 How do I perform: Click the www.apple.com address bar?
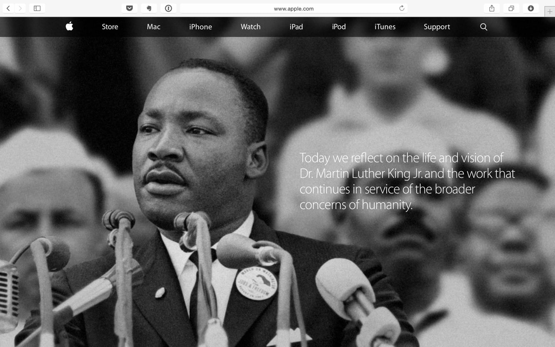click(x=293, y=8)
